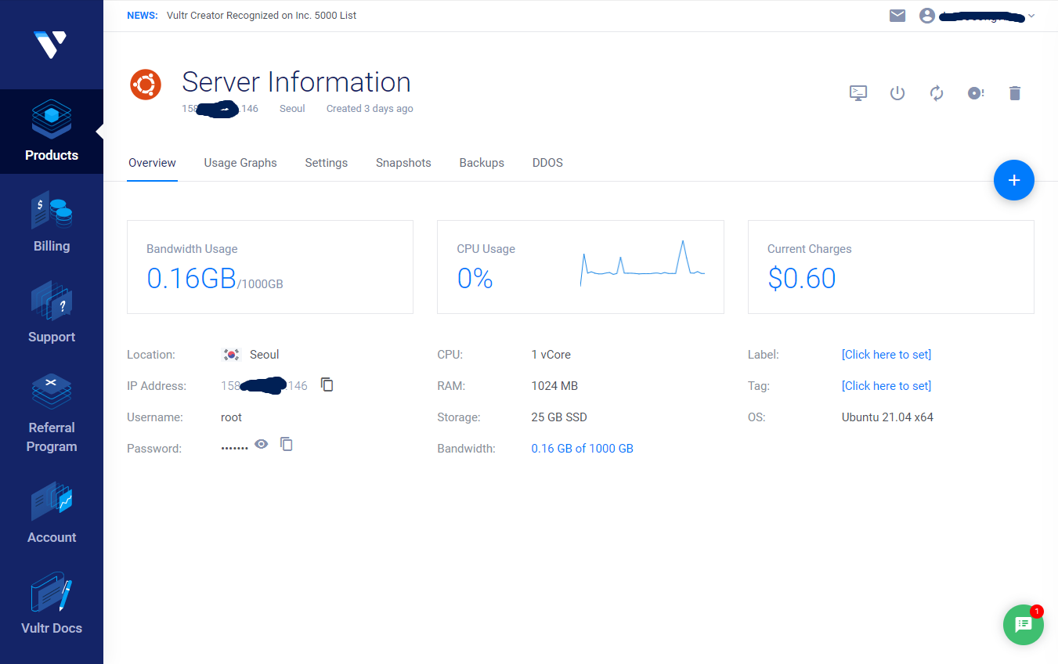This screenshot has height=664, width=1058.
Task: Click the 0.16 GB of 1000 GB link
Action: pyautogui.click(x=582, y=449)
